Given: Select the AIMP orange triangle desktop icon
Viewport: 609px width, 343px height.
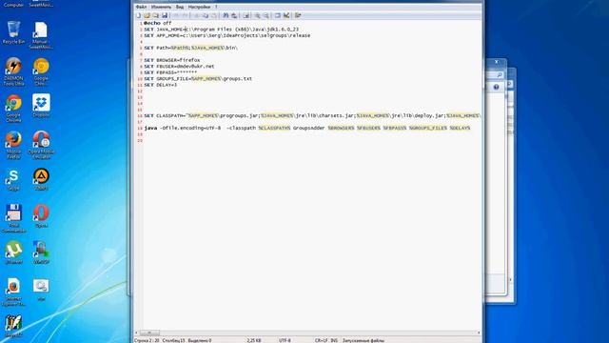Looking at the screenshot, I should [41, 179].
